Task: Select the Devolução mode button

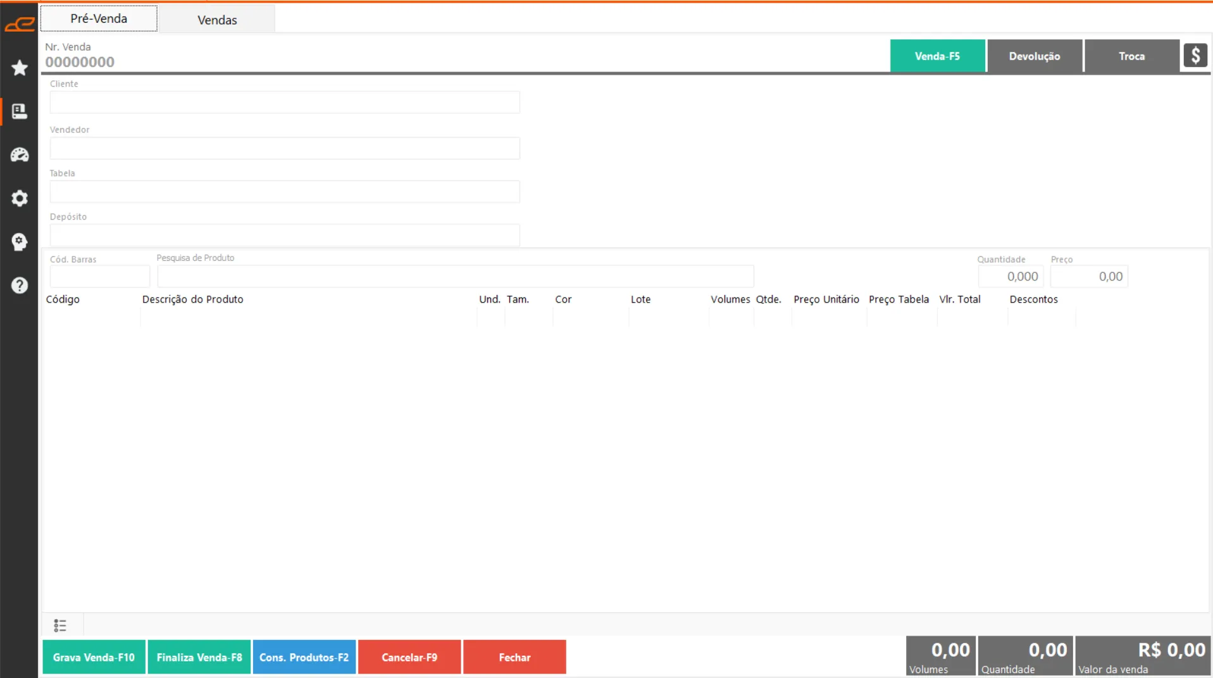Action: [x=1035, y=56]
